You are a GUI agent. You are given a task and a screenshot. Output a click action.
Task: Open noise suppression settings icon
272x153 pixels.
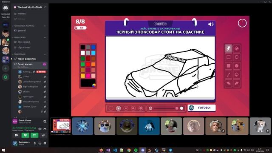tap(40, 129)
